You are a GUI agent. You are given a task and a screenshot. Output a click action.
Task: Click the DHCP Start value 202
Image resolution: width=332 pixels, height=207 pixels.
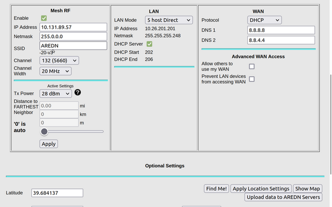149,52
